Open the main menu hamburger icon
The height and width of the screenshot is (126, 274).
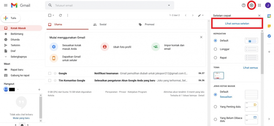pyautogui.click(x=6, y=5)
